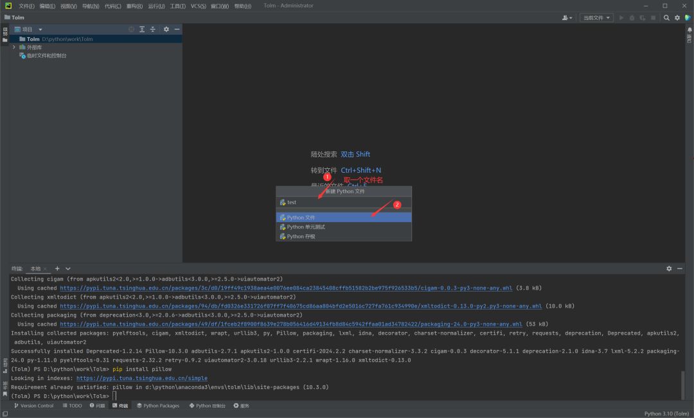The image size is (694, 418).
Task: Open the cigam-0.0.3 wheel link
Action: (286, 288)
